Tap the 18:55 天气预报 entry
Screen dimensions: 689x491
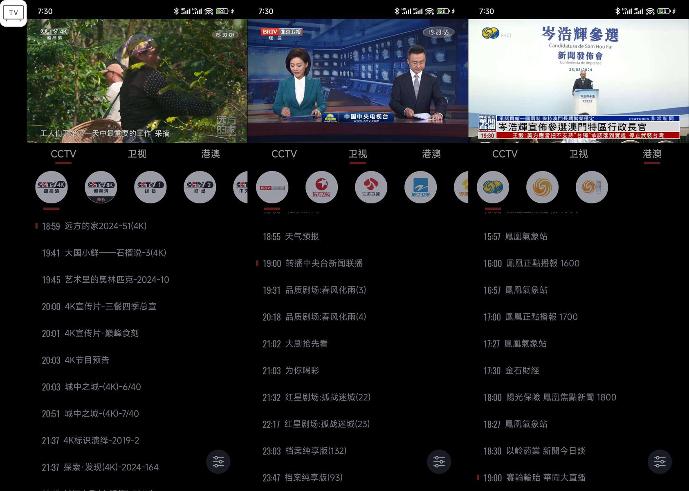click(x=291, y=236)
